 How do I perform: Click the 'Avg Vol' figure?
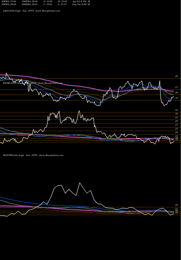(81, 1)
